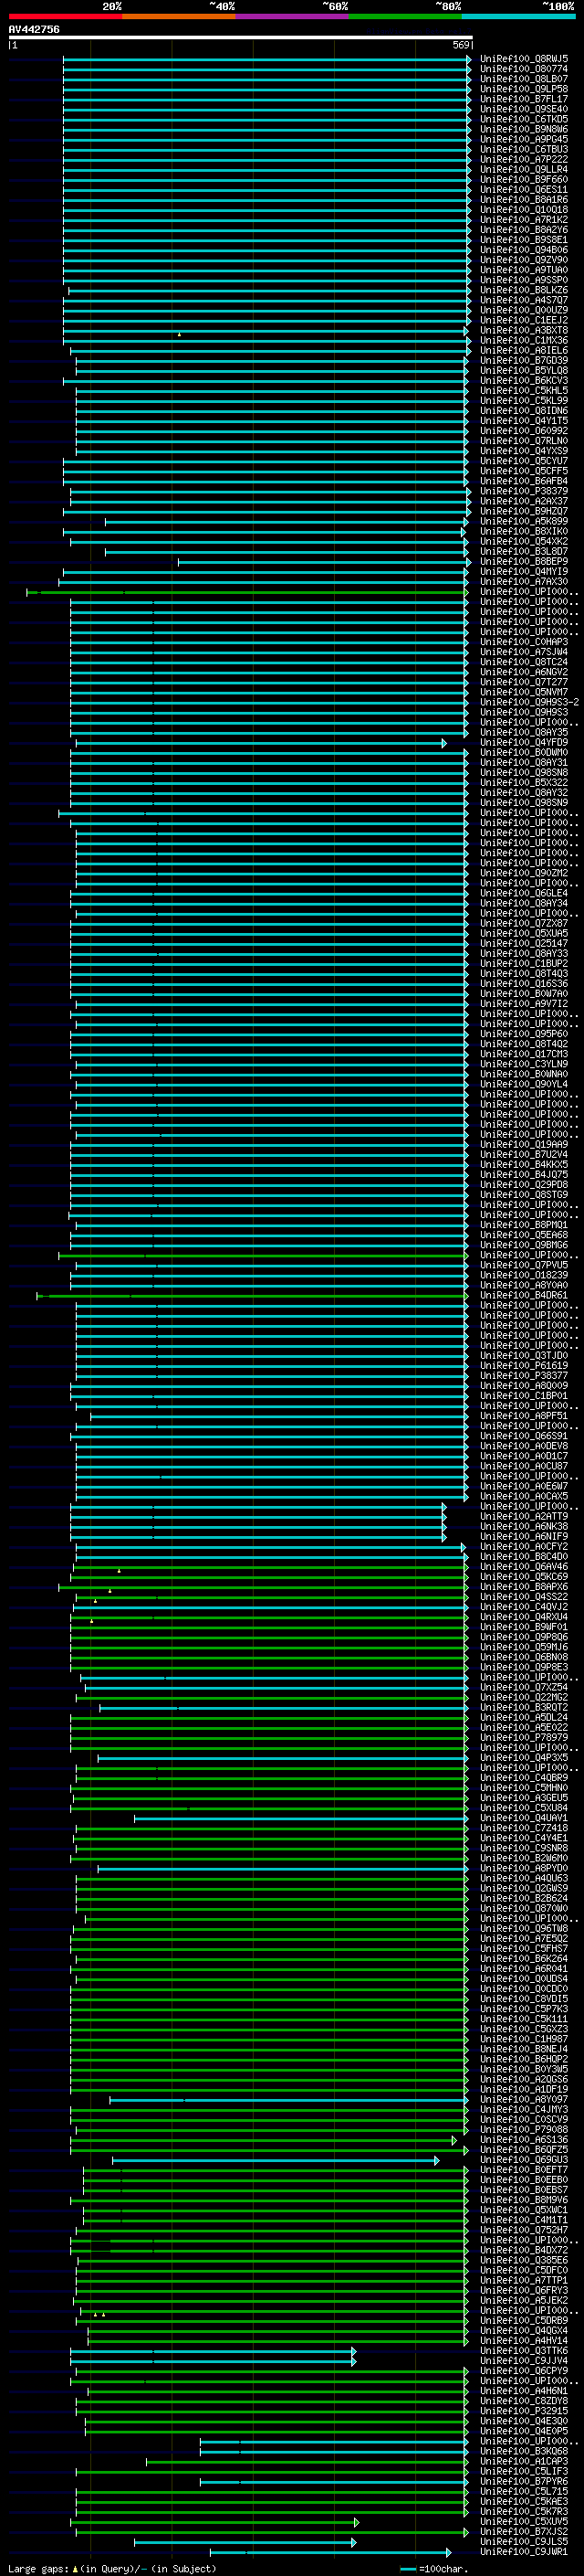
Task: Open hit UniRef100_Q9LLR4
Action: coord(523,169)
